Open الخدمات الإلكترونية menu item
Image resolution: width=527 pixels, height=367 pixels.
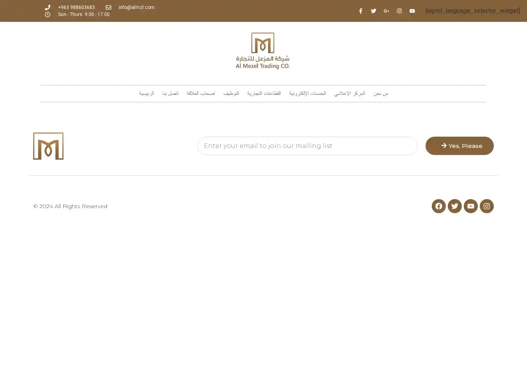(307, 94)
